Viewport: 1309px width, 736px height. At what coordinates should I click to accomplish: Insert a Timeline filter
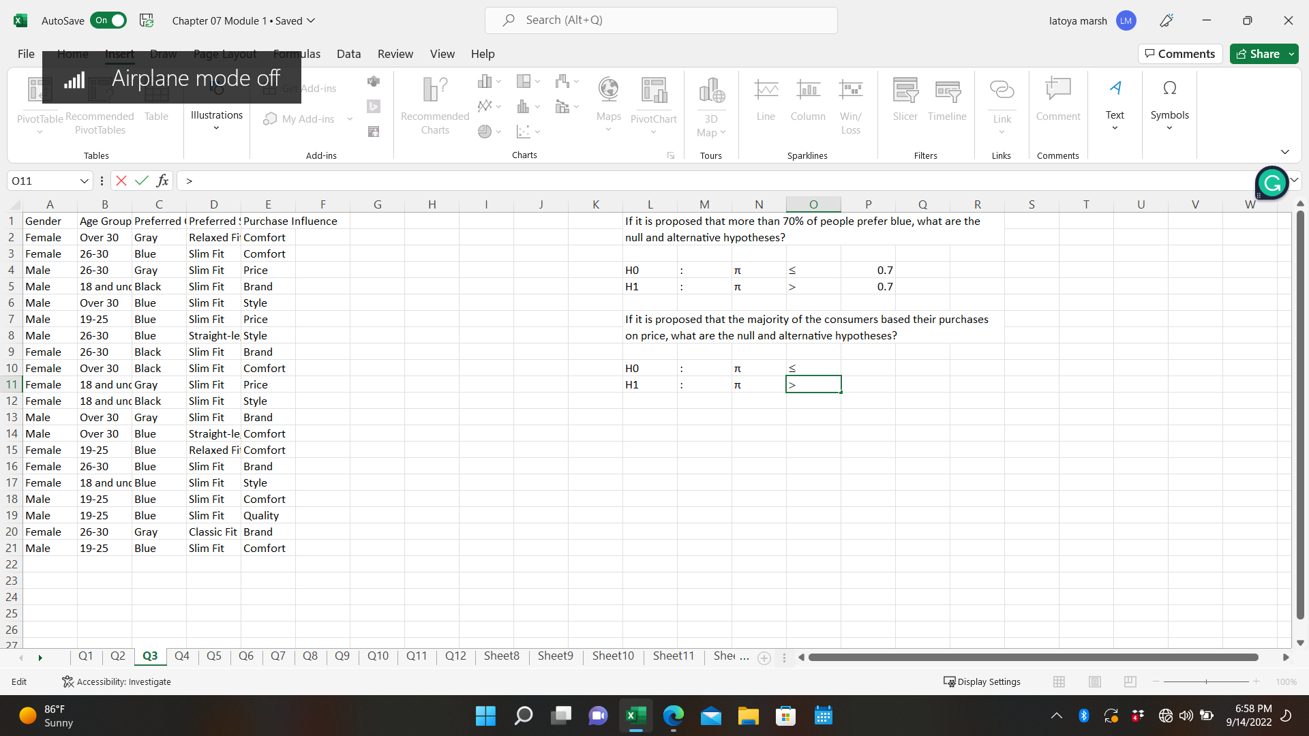point(947,91)
